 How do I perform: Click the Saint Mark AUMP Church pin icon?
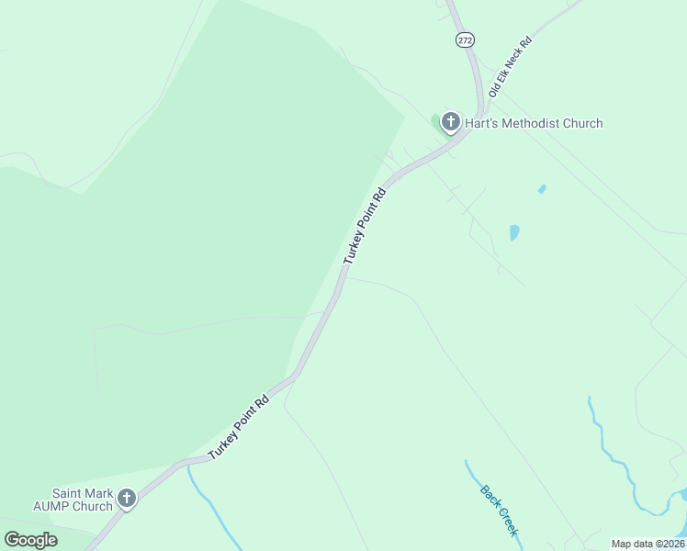[x=127, y=499]
